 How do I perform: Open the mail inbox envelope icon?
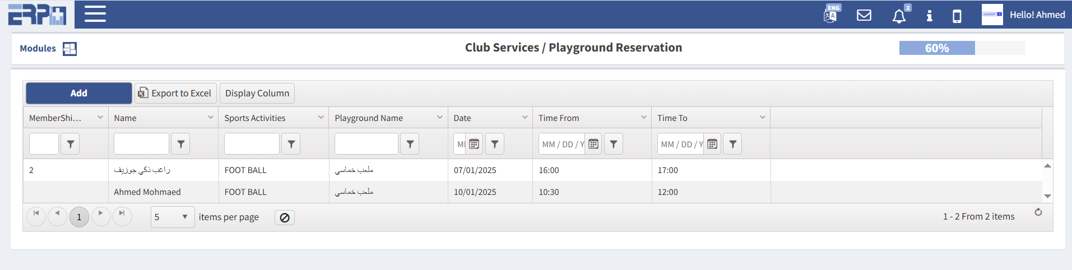[864, 15]
